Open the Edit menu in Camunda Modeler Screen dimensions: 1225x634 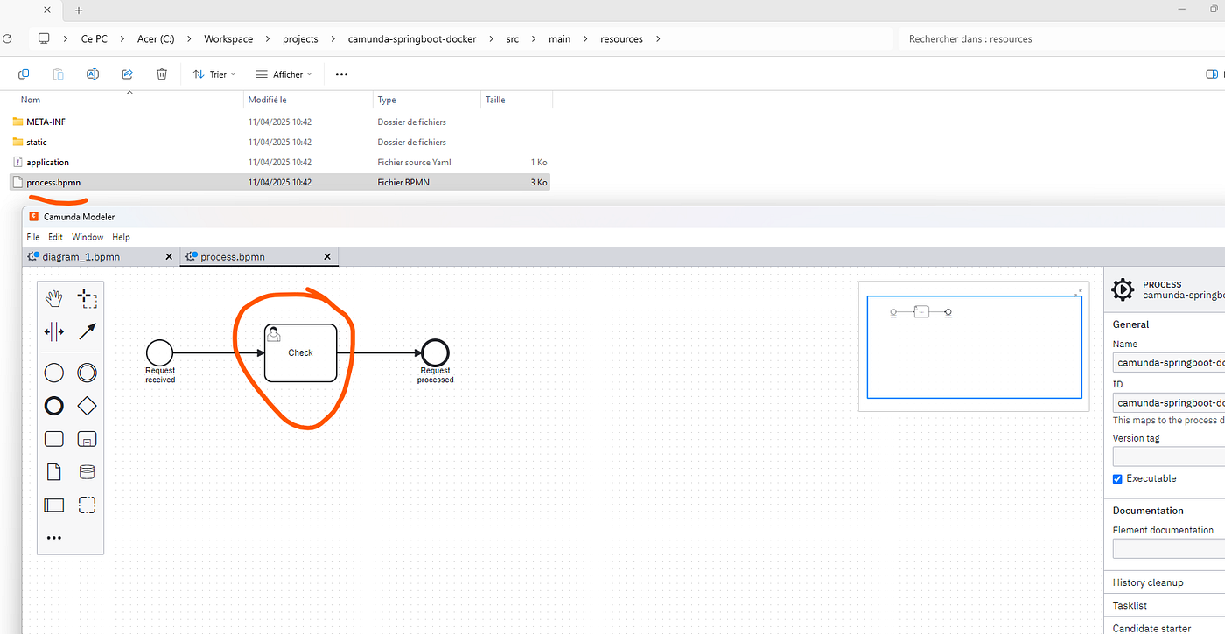(x=55, y=237)
